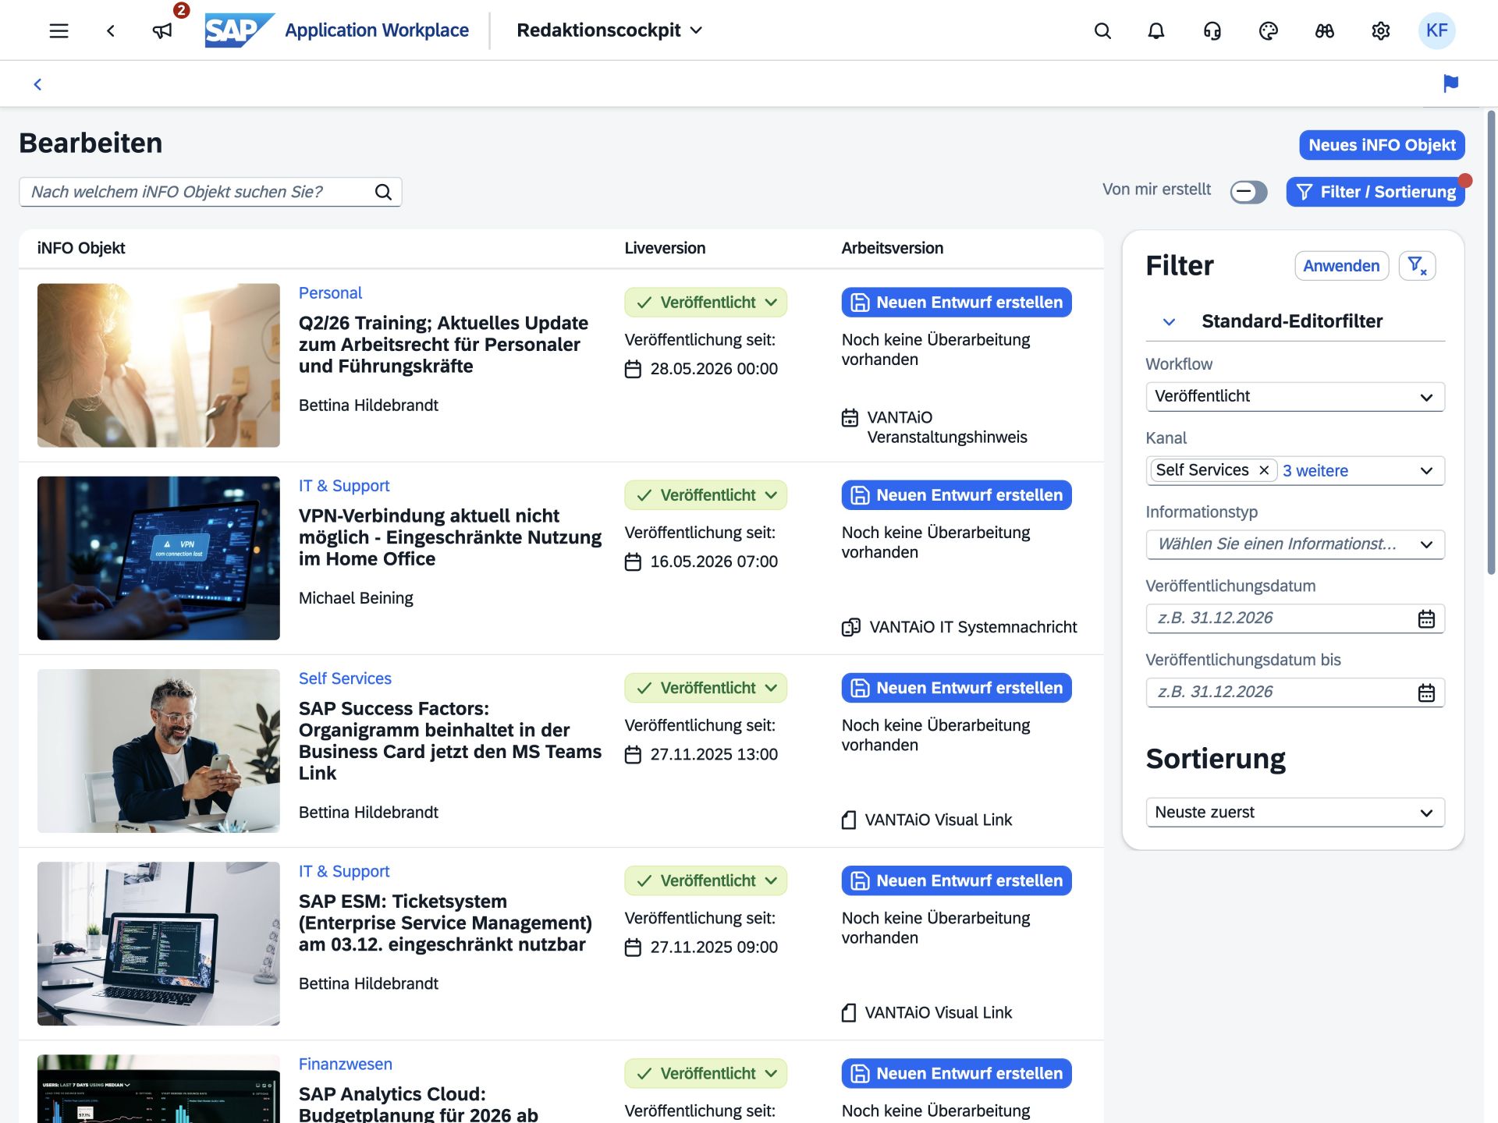
Task: Click the calendar icon beside 16.05.2026 07:00
Action: point(633,561)
